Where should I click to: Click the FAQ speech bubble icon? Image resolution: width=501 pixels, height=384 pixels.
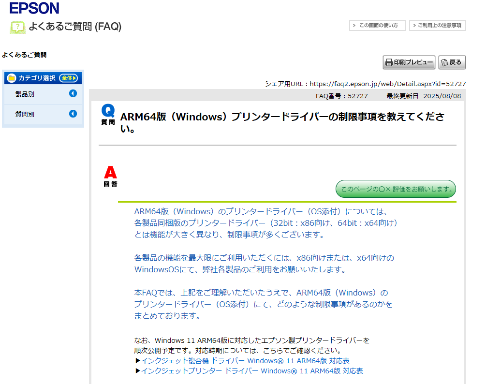point(17,27)
